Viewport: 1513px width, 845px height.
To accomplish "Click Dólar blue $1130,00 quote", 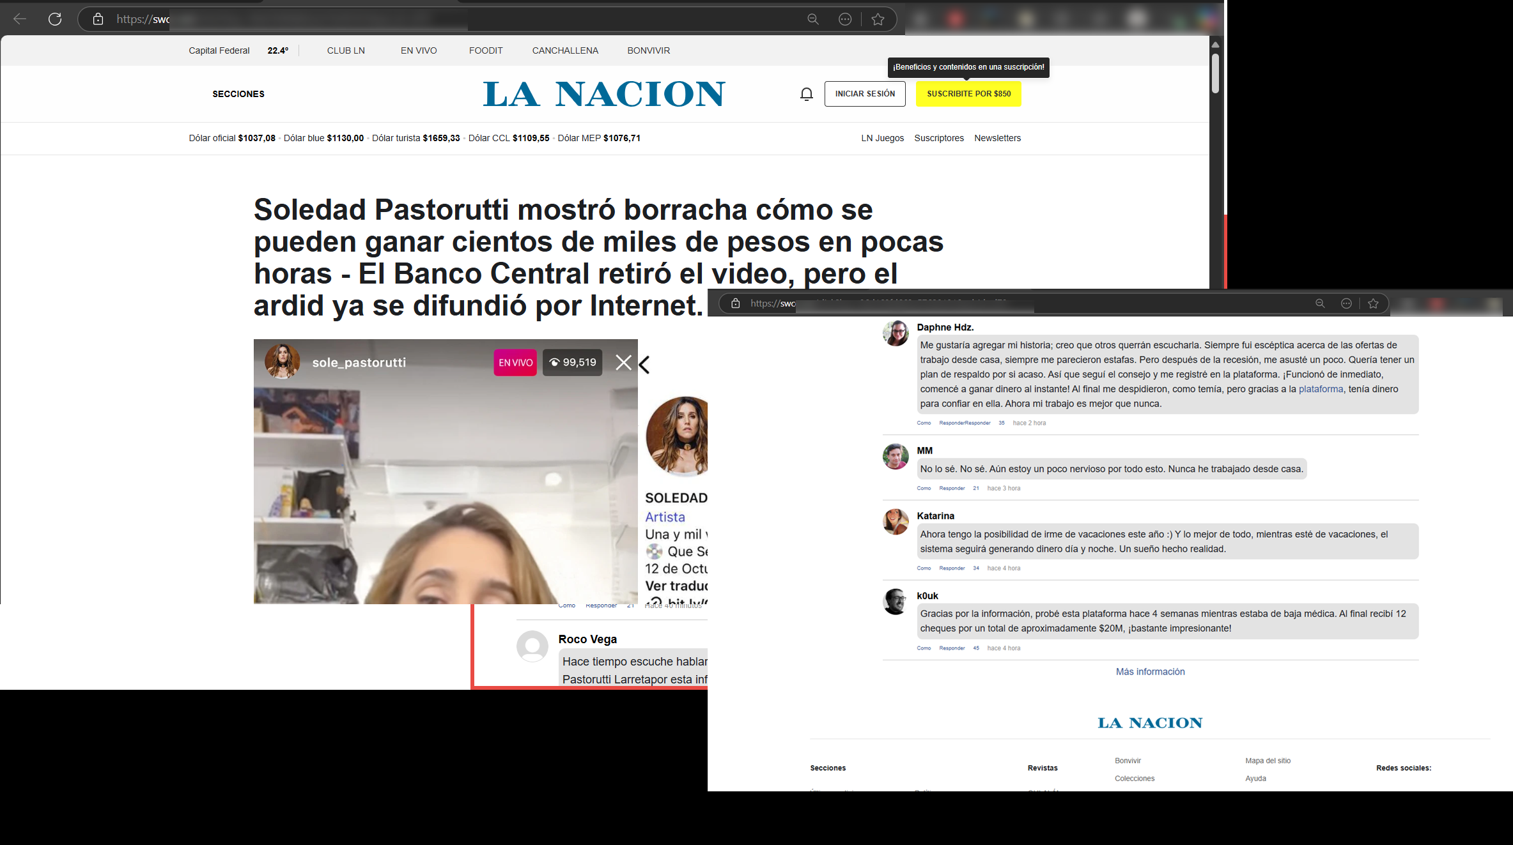I will pos(323,138).
